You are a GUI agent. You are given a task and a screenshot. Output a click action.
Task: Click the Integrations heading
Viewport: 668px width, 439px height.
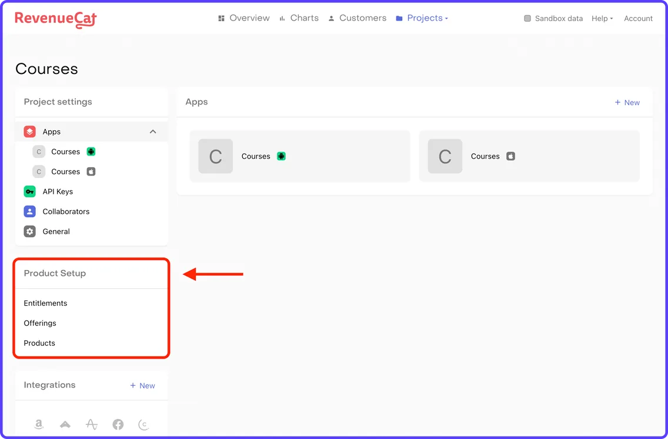pos(49,385)
